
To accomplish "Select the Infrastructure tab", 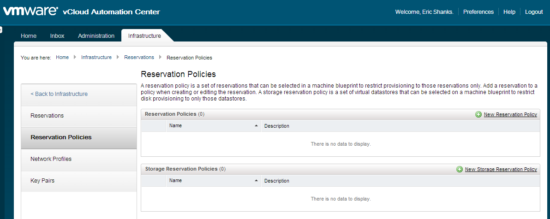I will (144, 36).
